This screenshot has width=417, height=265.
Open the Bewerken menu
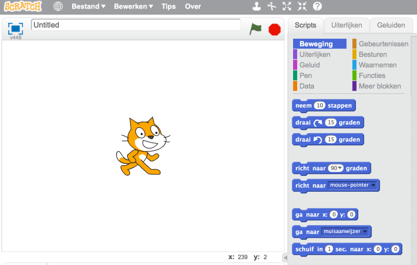click(133, 7)
